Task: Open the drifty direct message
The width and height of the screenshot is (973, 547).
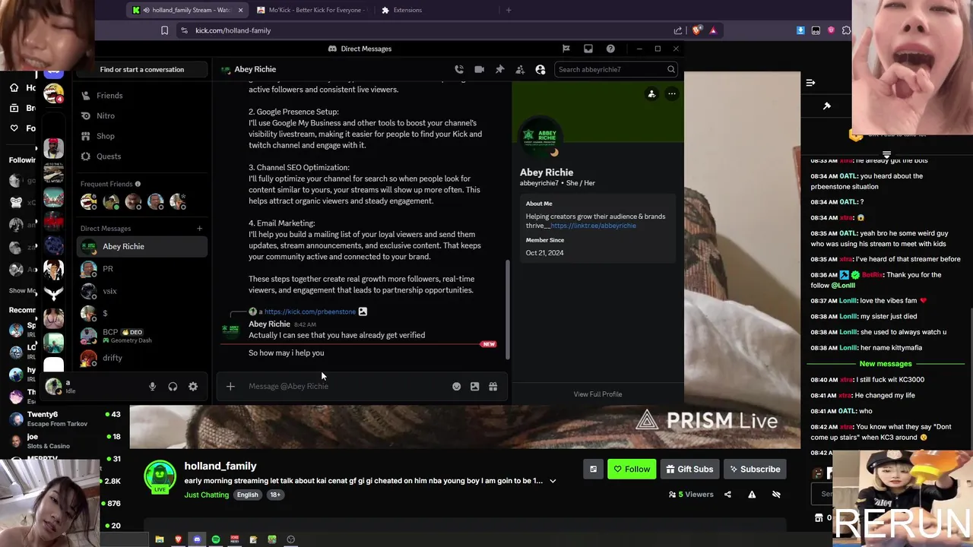Action: [141, 358]
